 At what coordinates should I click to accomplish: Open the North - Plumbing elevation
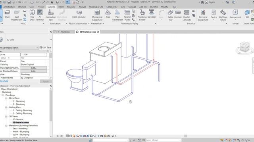tap(21, 132)
